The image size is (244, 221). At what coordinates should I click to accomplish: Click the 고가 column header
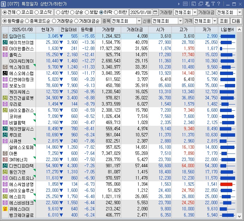[183, 29]
